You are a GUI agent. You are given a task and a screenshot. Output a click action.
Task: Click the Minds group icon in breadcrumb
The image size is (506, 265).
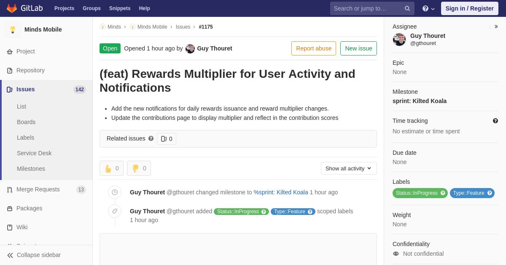(102, 27)
